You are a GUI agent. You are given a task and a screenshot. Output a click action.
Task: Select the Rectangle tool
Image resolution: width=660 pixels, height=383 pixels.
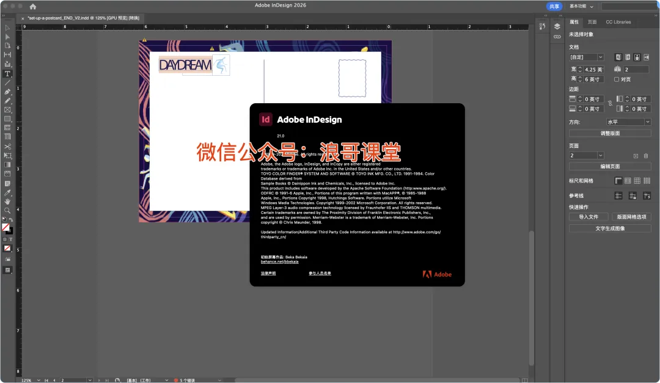[7, 119]
